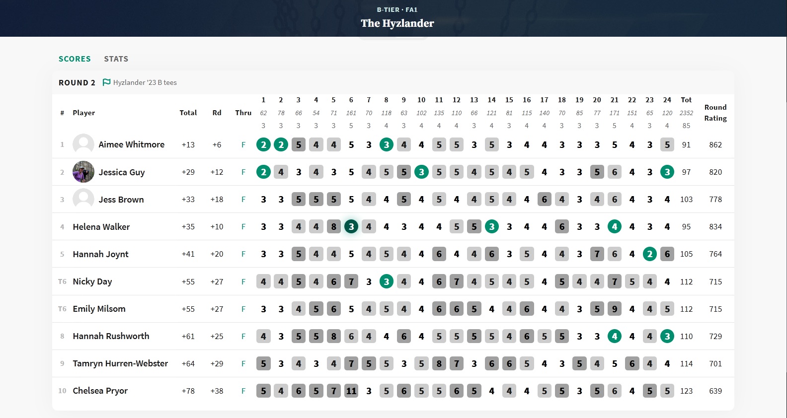Click Jess Brown's default avatar icon
This screenshot has height=418, width=787.
[x=83, y=199]
